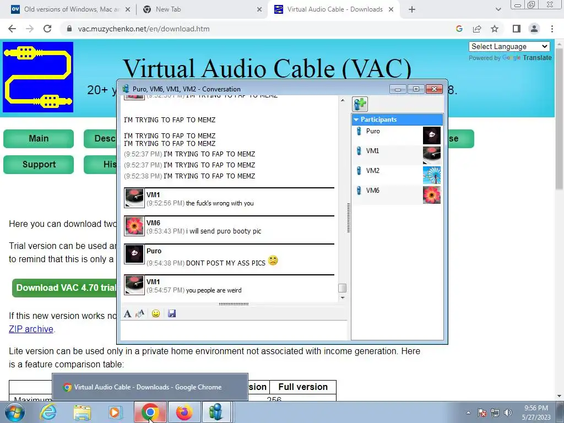The image size is (564, 423).
Task: Click VM6's presence icon in Participants
Action: (x=359, y=190)
